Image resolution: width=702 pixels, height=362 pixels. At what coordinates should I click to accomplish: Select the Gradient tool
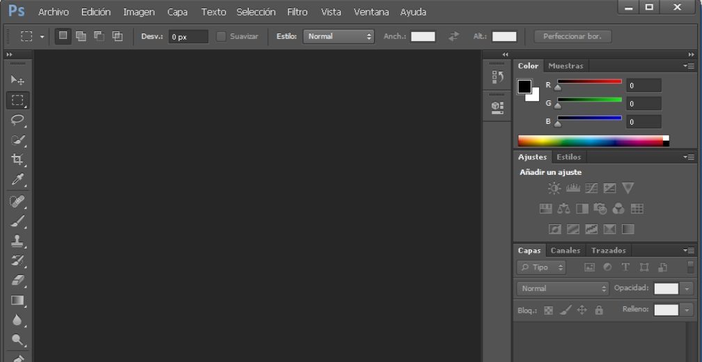pos(17,300)
